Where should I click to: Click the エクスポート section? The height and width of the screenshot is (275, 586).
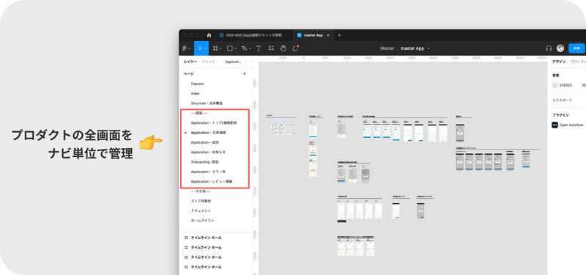pos(562,100)
